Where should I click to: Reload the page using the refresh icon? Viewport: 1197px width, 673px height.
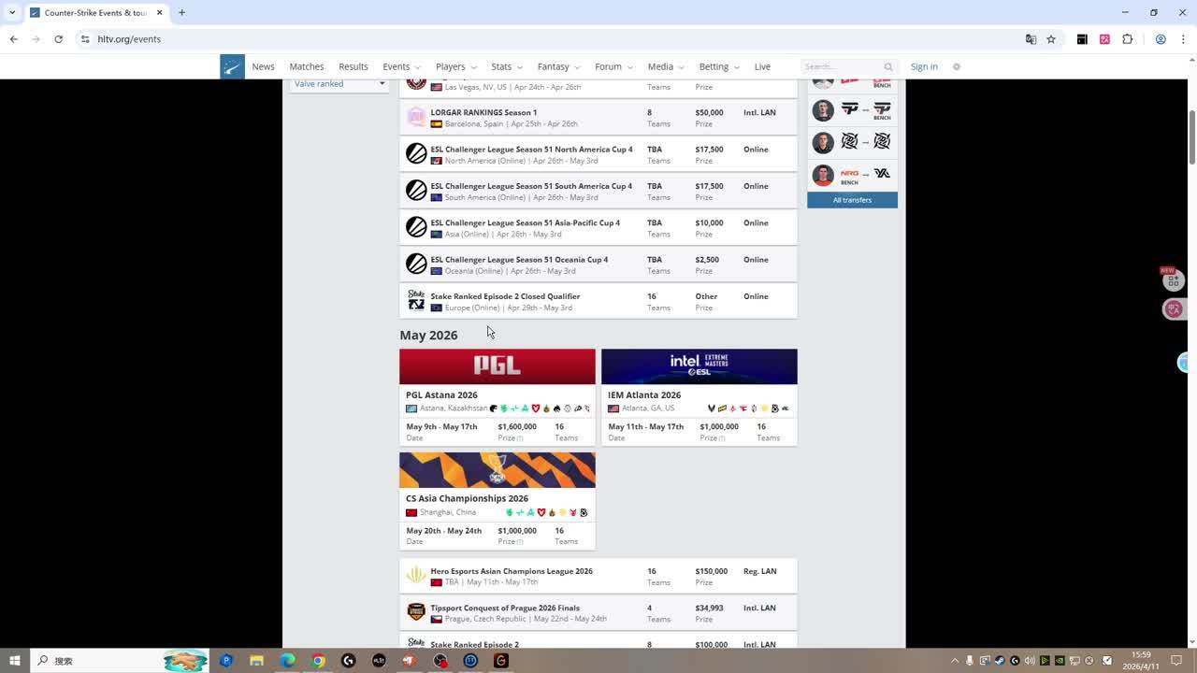(58, 39)
